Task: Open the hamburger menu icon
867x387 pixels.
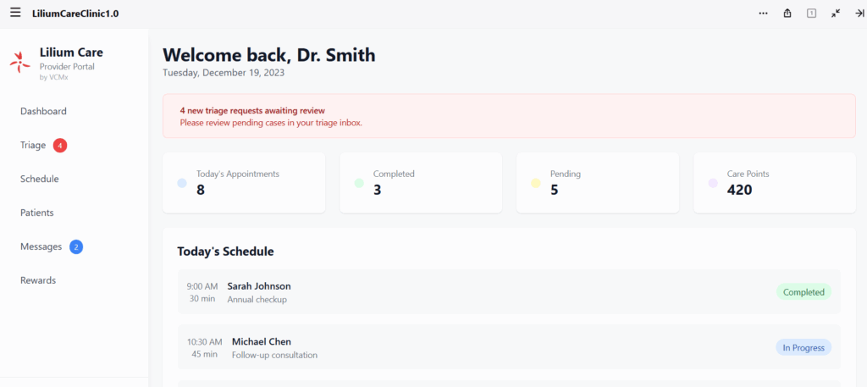Action: [15, 13]
